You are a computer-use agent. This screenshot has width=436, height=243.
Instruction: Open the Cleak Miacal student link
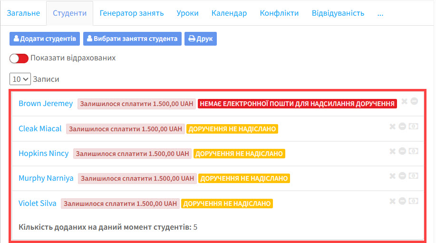click(40, 129)
